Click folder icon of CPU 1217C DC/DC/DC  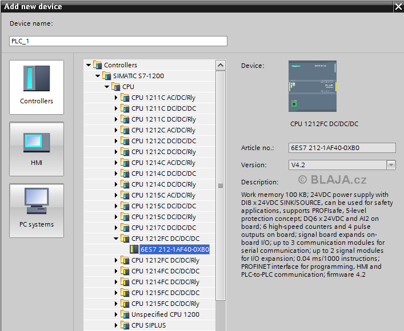[x=125, y=228]
